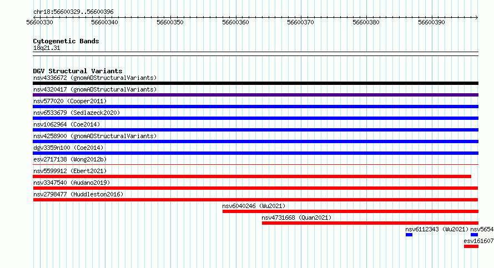Screen dimensions: 494x268
Task: Click the blue dgv3359n100 variant bar
Action: click(255, 153)
